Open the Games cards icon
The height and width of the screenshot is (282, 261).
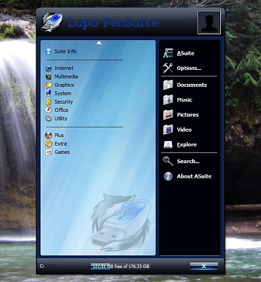tap(48, 152)
